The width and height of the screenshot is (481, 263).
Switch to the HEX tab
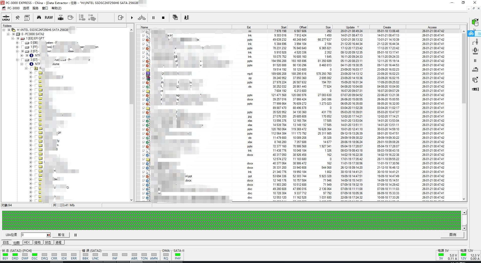tap(27, 242)
